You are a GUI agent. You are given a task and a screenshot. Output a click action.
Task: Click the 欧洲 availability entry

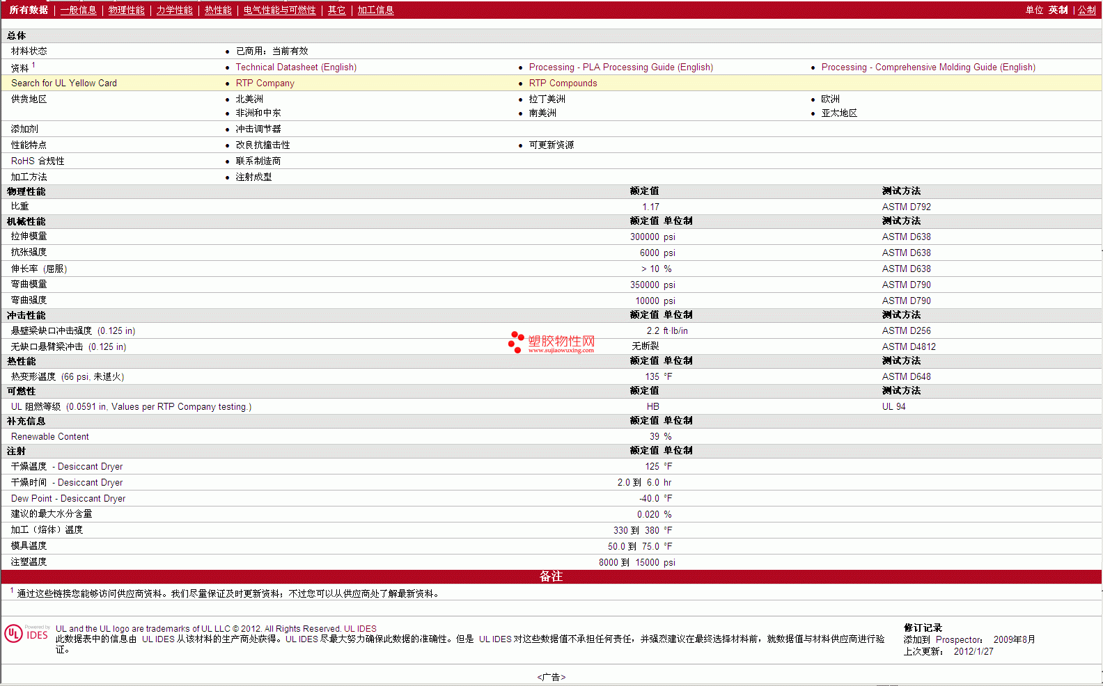[830, 99]
